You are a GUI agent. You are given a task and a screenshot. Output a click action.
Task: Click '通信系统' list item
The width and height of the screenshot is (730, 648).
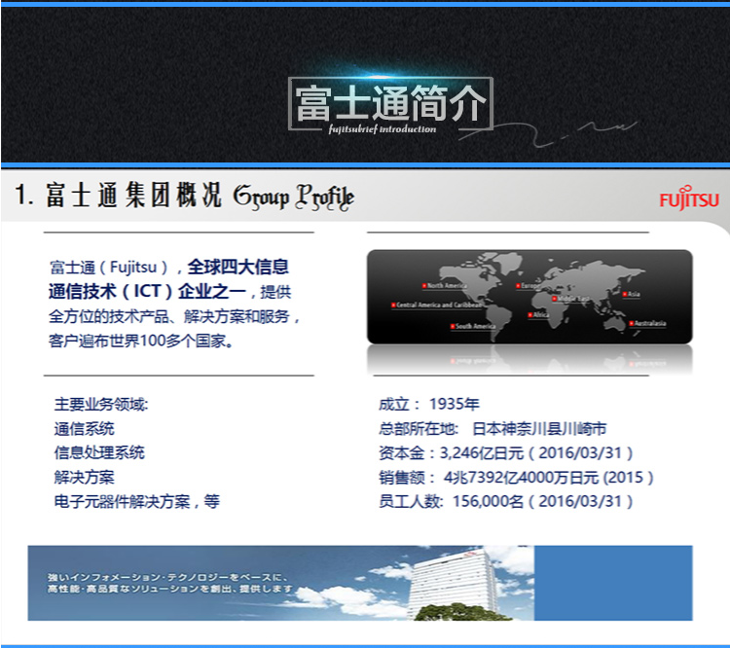tap(84, 429)
